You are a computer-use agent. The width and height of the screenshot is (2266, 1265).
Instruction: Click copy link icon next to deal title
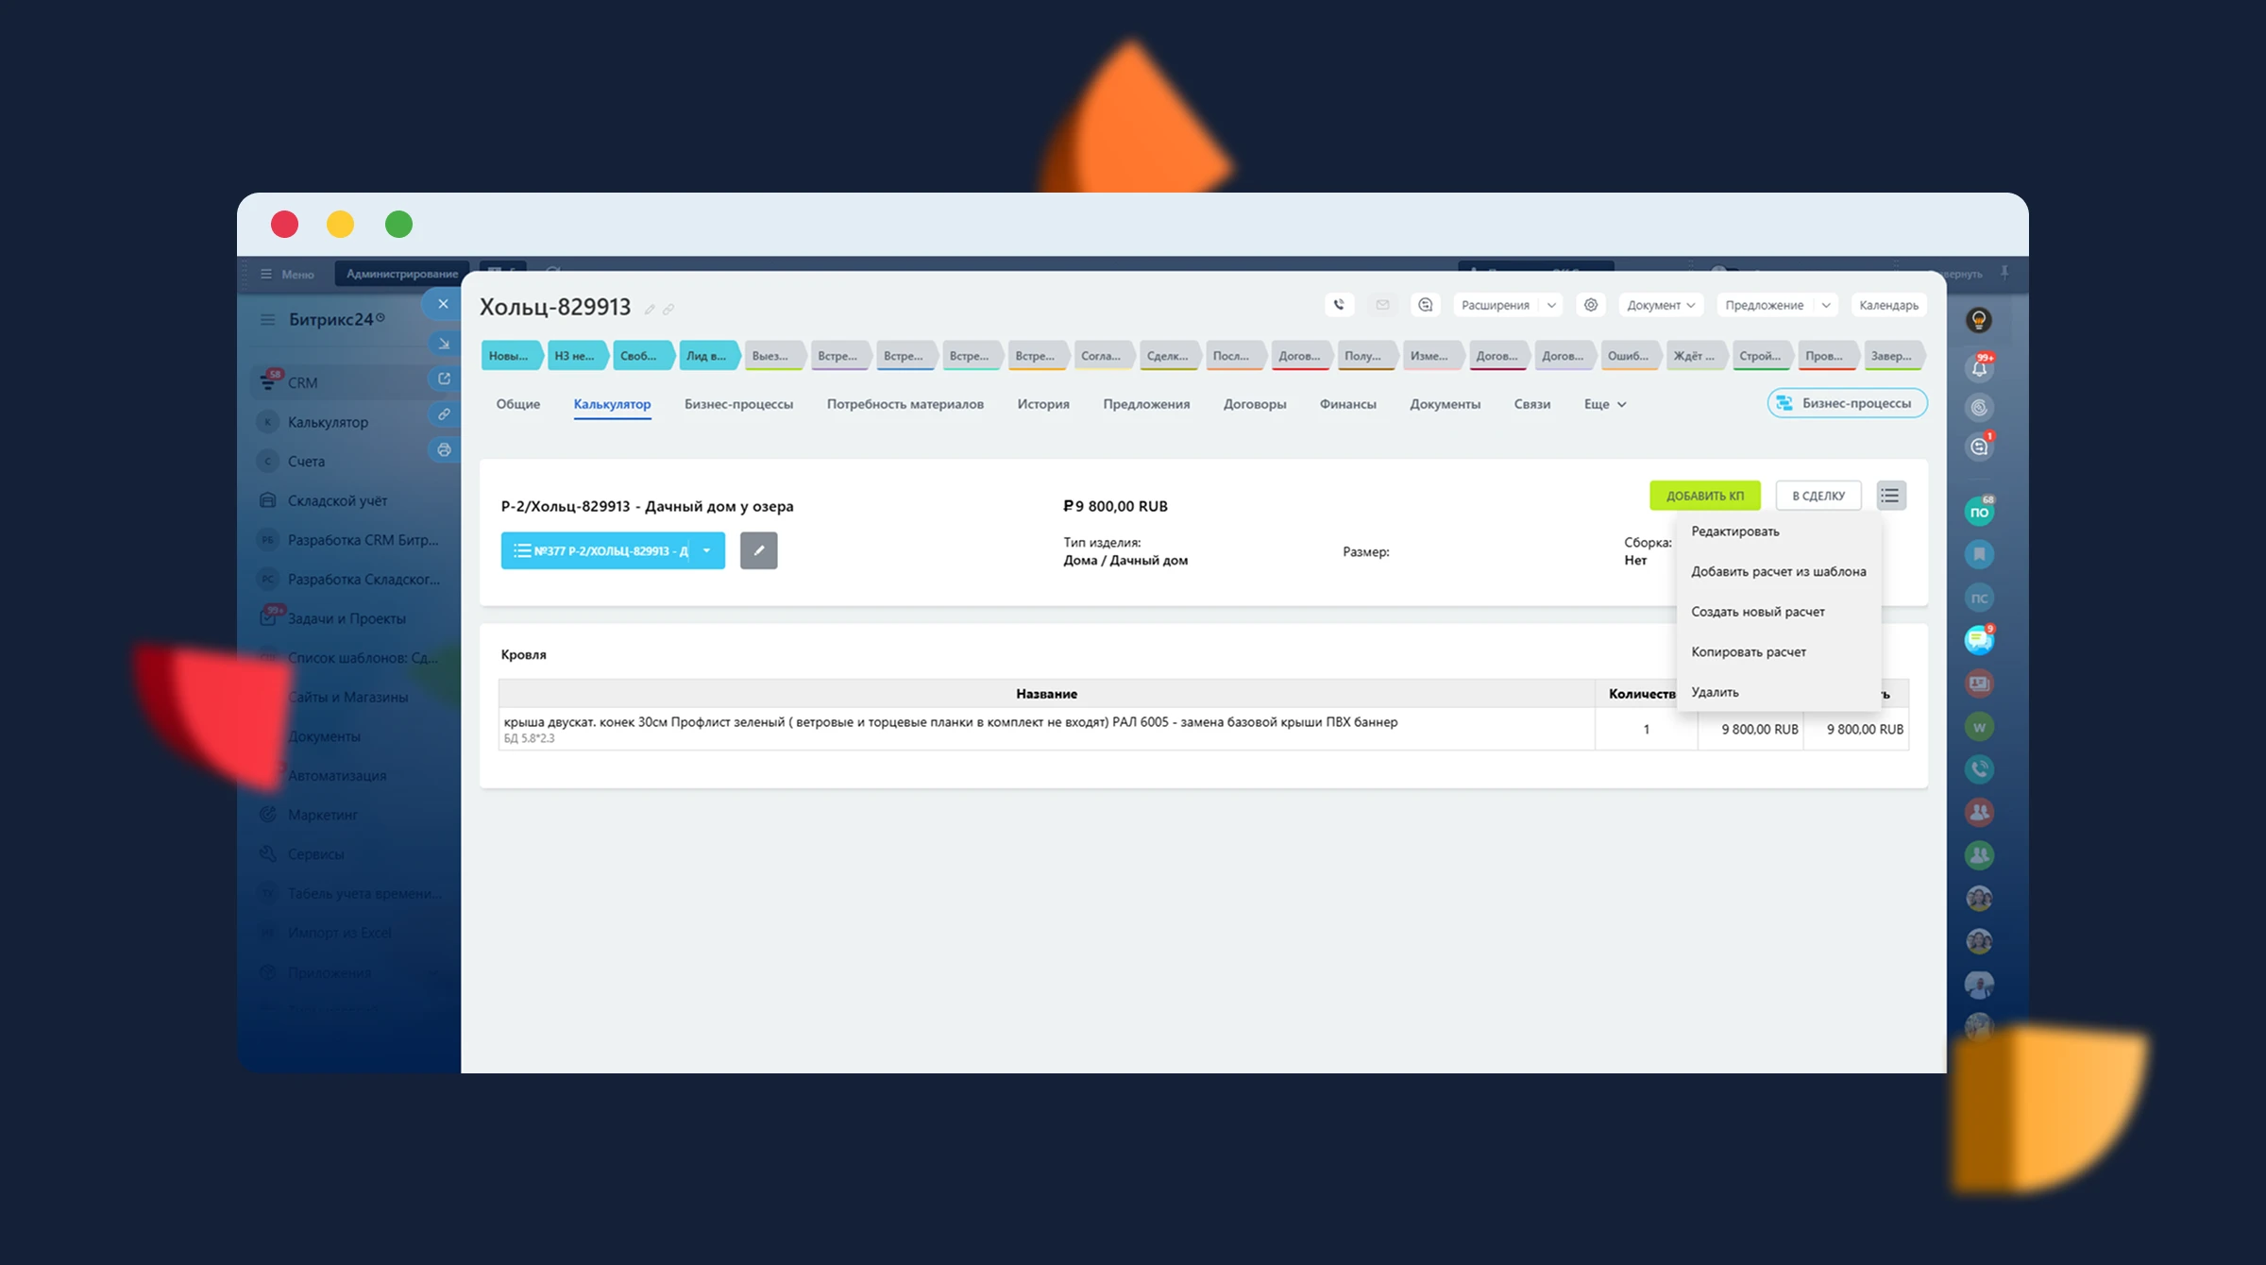668,310
